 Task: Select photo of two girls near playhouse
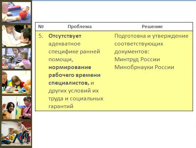tap(16, 107)
